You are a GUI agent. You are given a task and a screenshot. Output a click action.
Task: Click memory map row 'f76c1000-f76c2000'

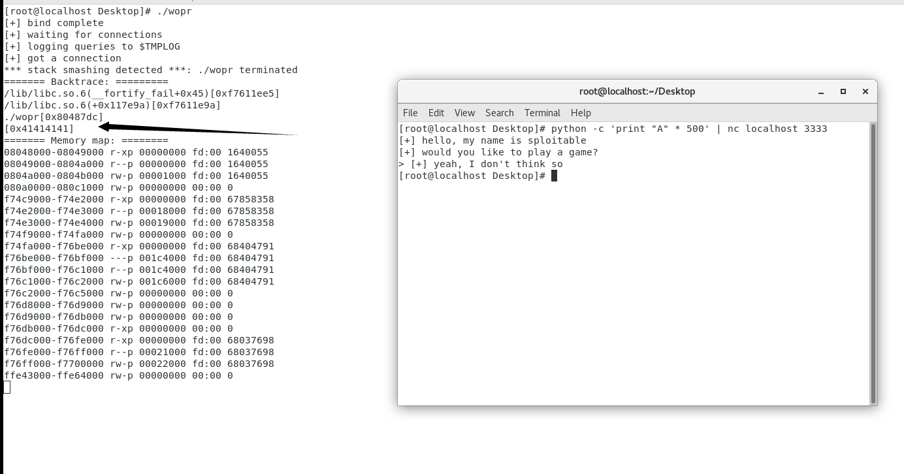(139, 281)
